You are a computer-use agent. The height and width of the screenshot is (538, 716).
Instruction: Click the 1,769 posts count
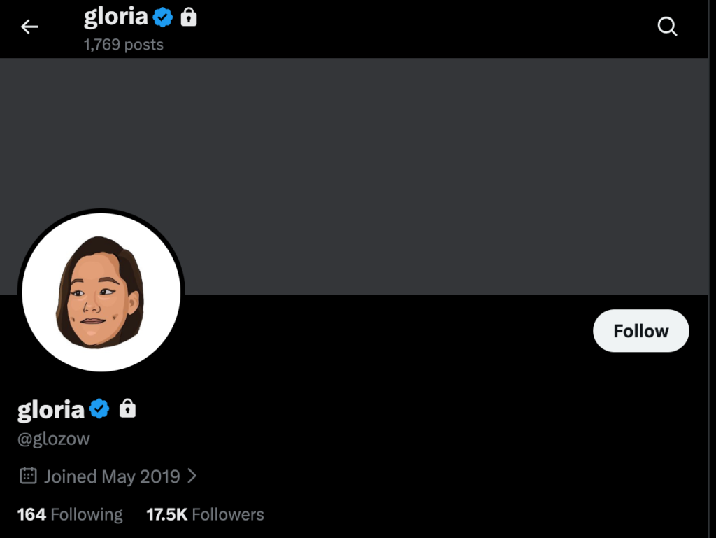click(x=124, y=45)
